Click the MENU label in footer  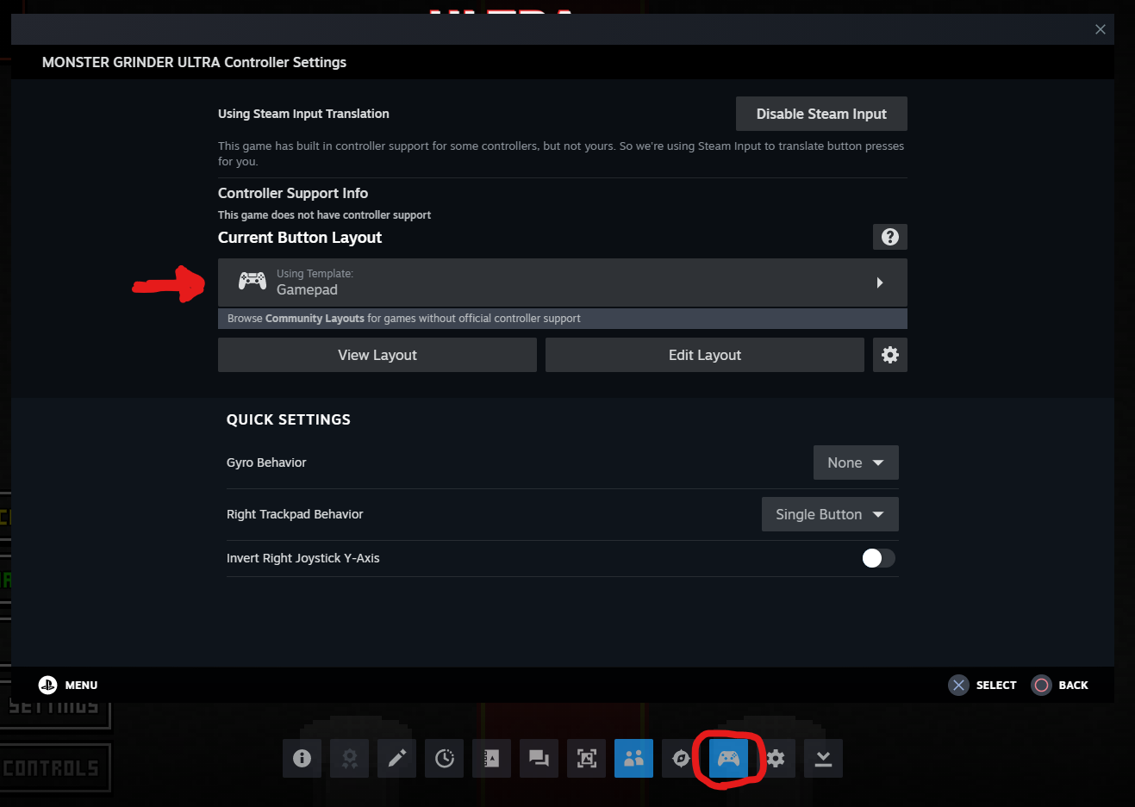tap(82, 686)
